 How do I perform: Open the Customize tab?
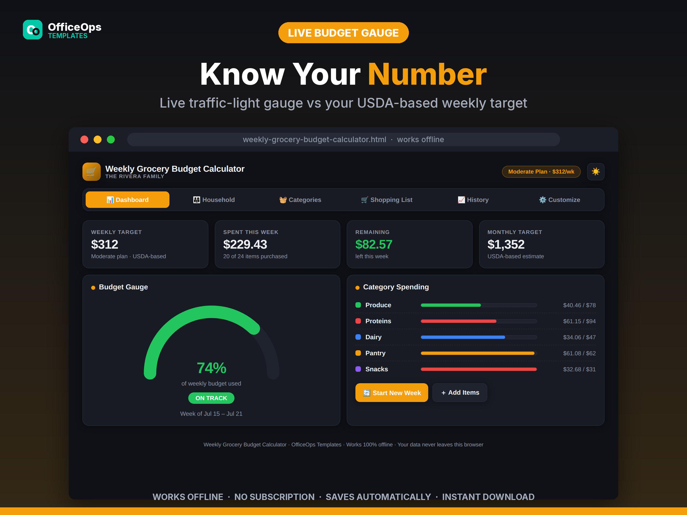click(x=559, y=200)
